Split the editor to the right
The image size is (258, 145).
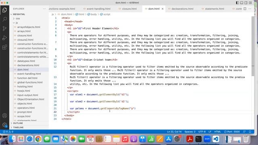[245, 9]
